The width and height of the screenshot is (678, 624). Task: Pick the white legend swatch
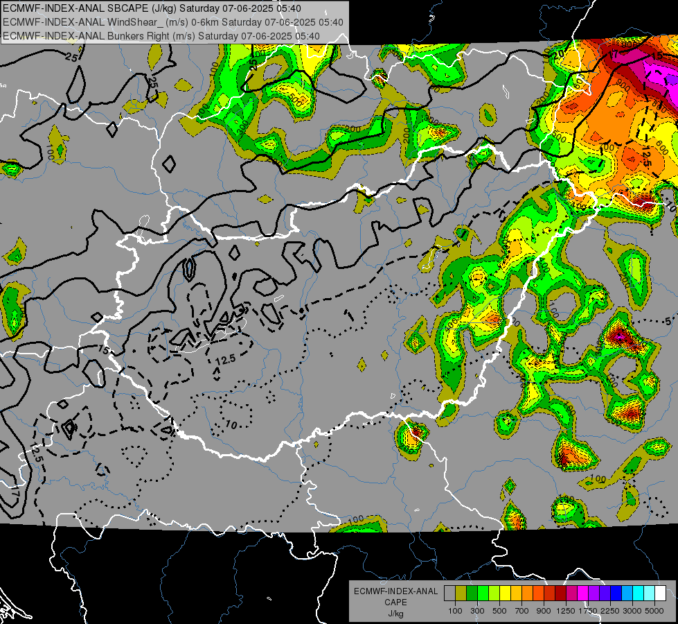[x=660, y=593]
